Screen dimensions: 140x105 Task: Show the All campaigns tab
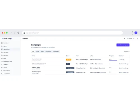tap(33, 52)
